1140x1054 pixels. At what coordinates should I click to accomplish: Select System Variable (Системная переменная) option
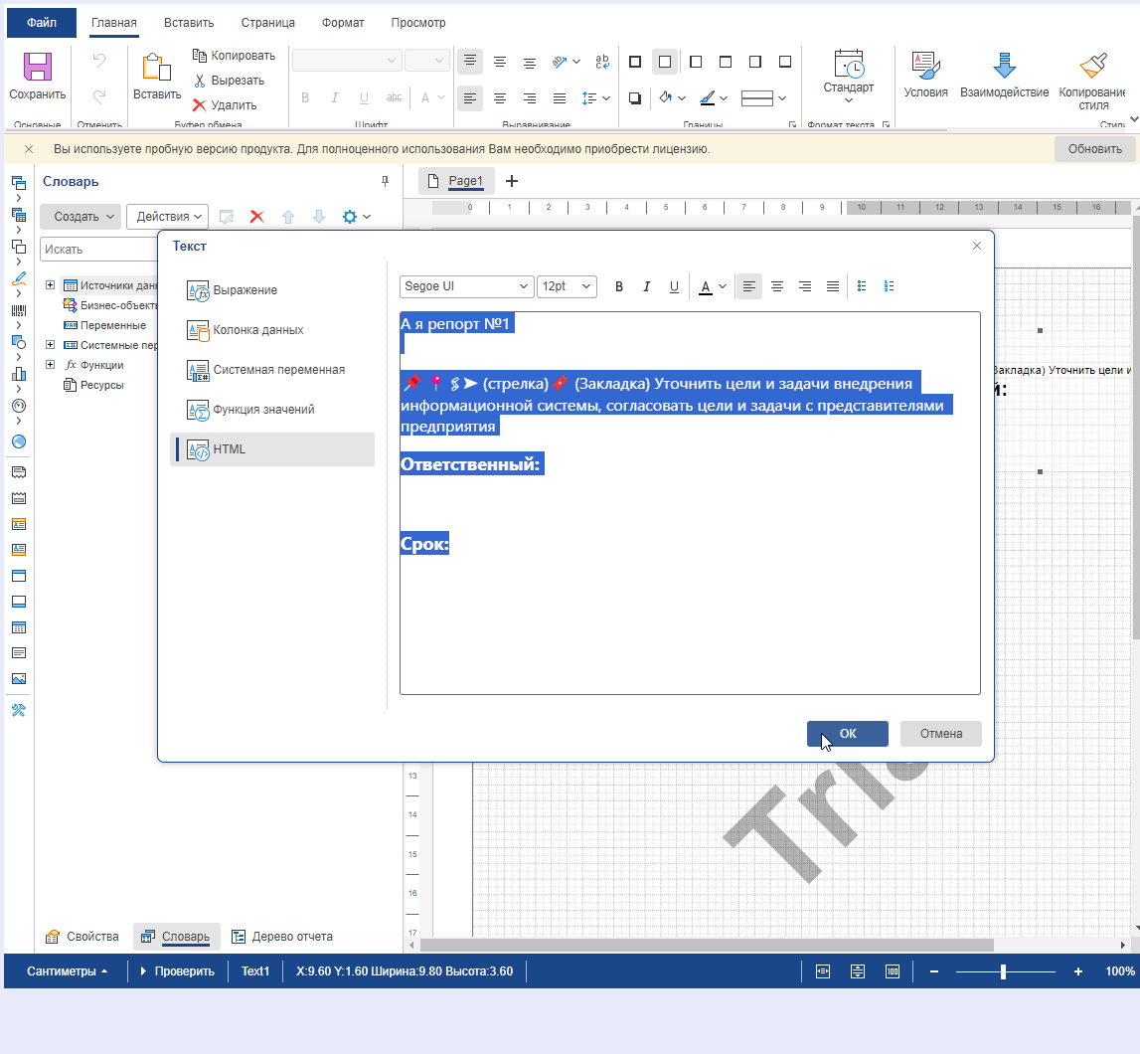point(278,370)
